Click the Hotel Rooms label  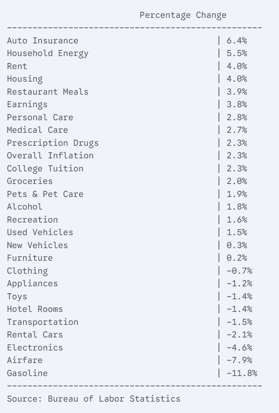click(x=35, y=309)
